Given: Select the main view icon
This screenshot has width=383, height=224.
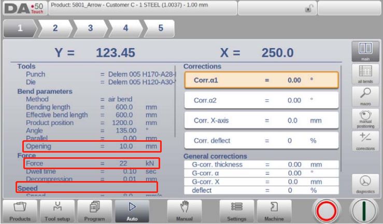Looking at the screenshot, I should click(x=365, y=51).
